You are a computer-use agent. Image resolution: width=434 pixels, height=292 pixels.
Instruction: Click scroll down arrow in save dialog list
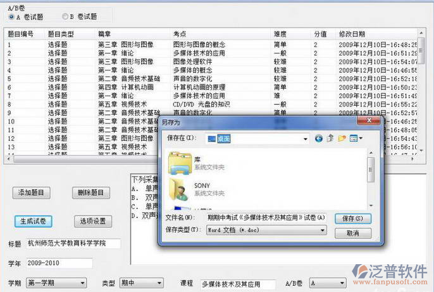coord(371,206)
